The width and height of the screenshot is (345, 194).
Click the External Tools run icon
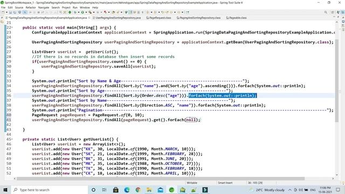[90, 12]
